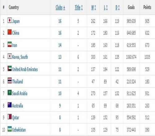Image resolution: width=155 pixels, height=136 pixels.
Task: Sort table by D draws column
Action: [x=117, y=7]
